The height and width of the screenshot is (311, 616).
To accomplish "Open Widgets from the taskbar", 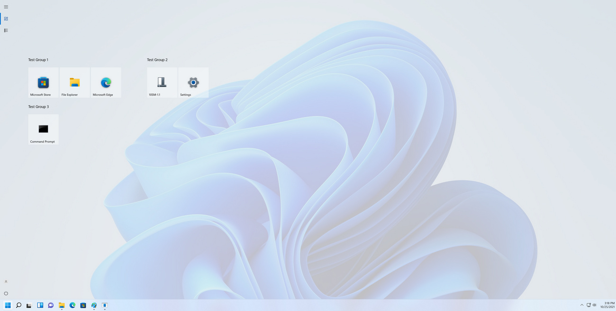I will coord(40,305).
